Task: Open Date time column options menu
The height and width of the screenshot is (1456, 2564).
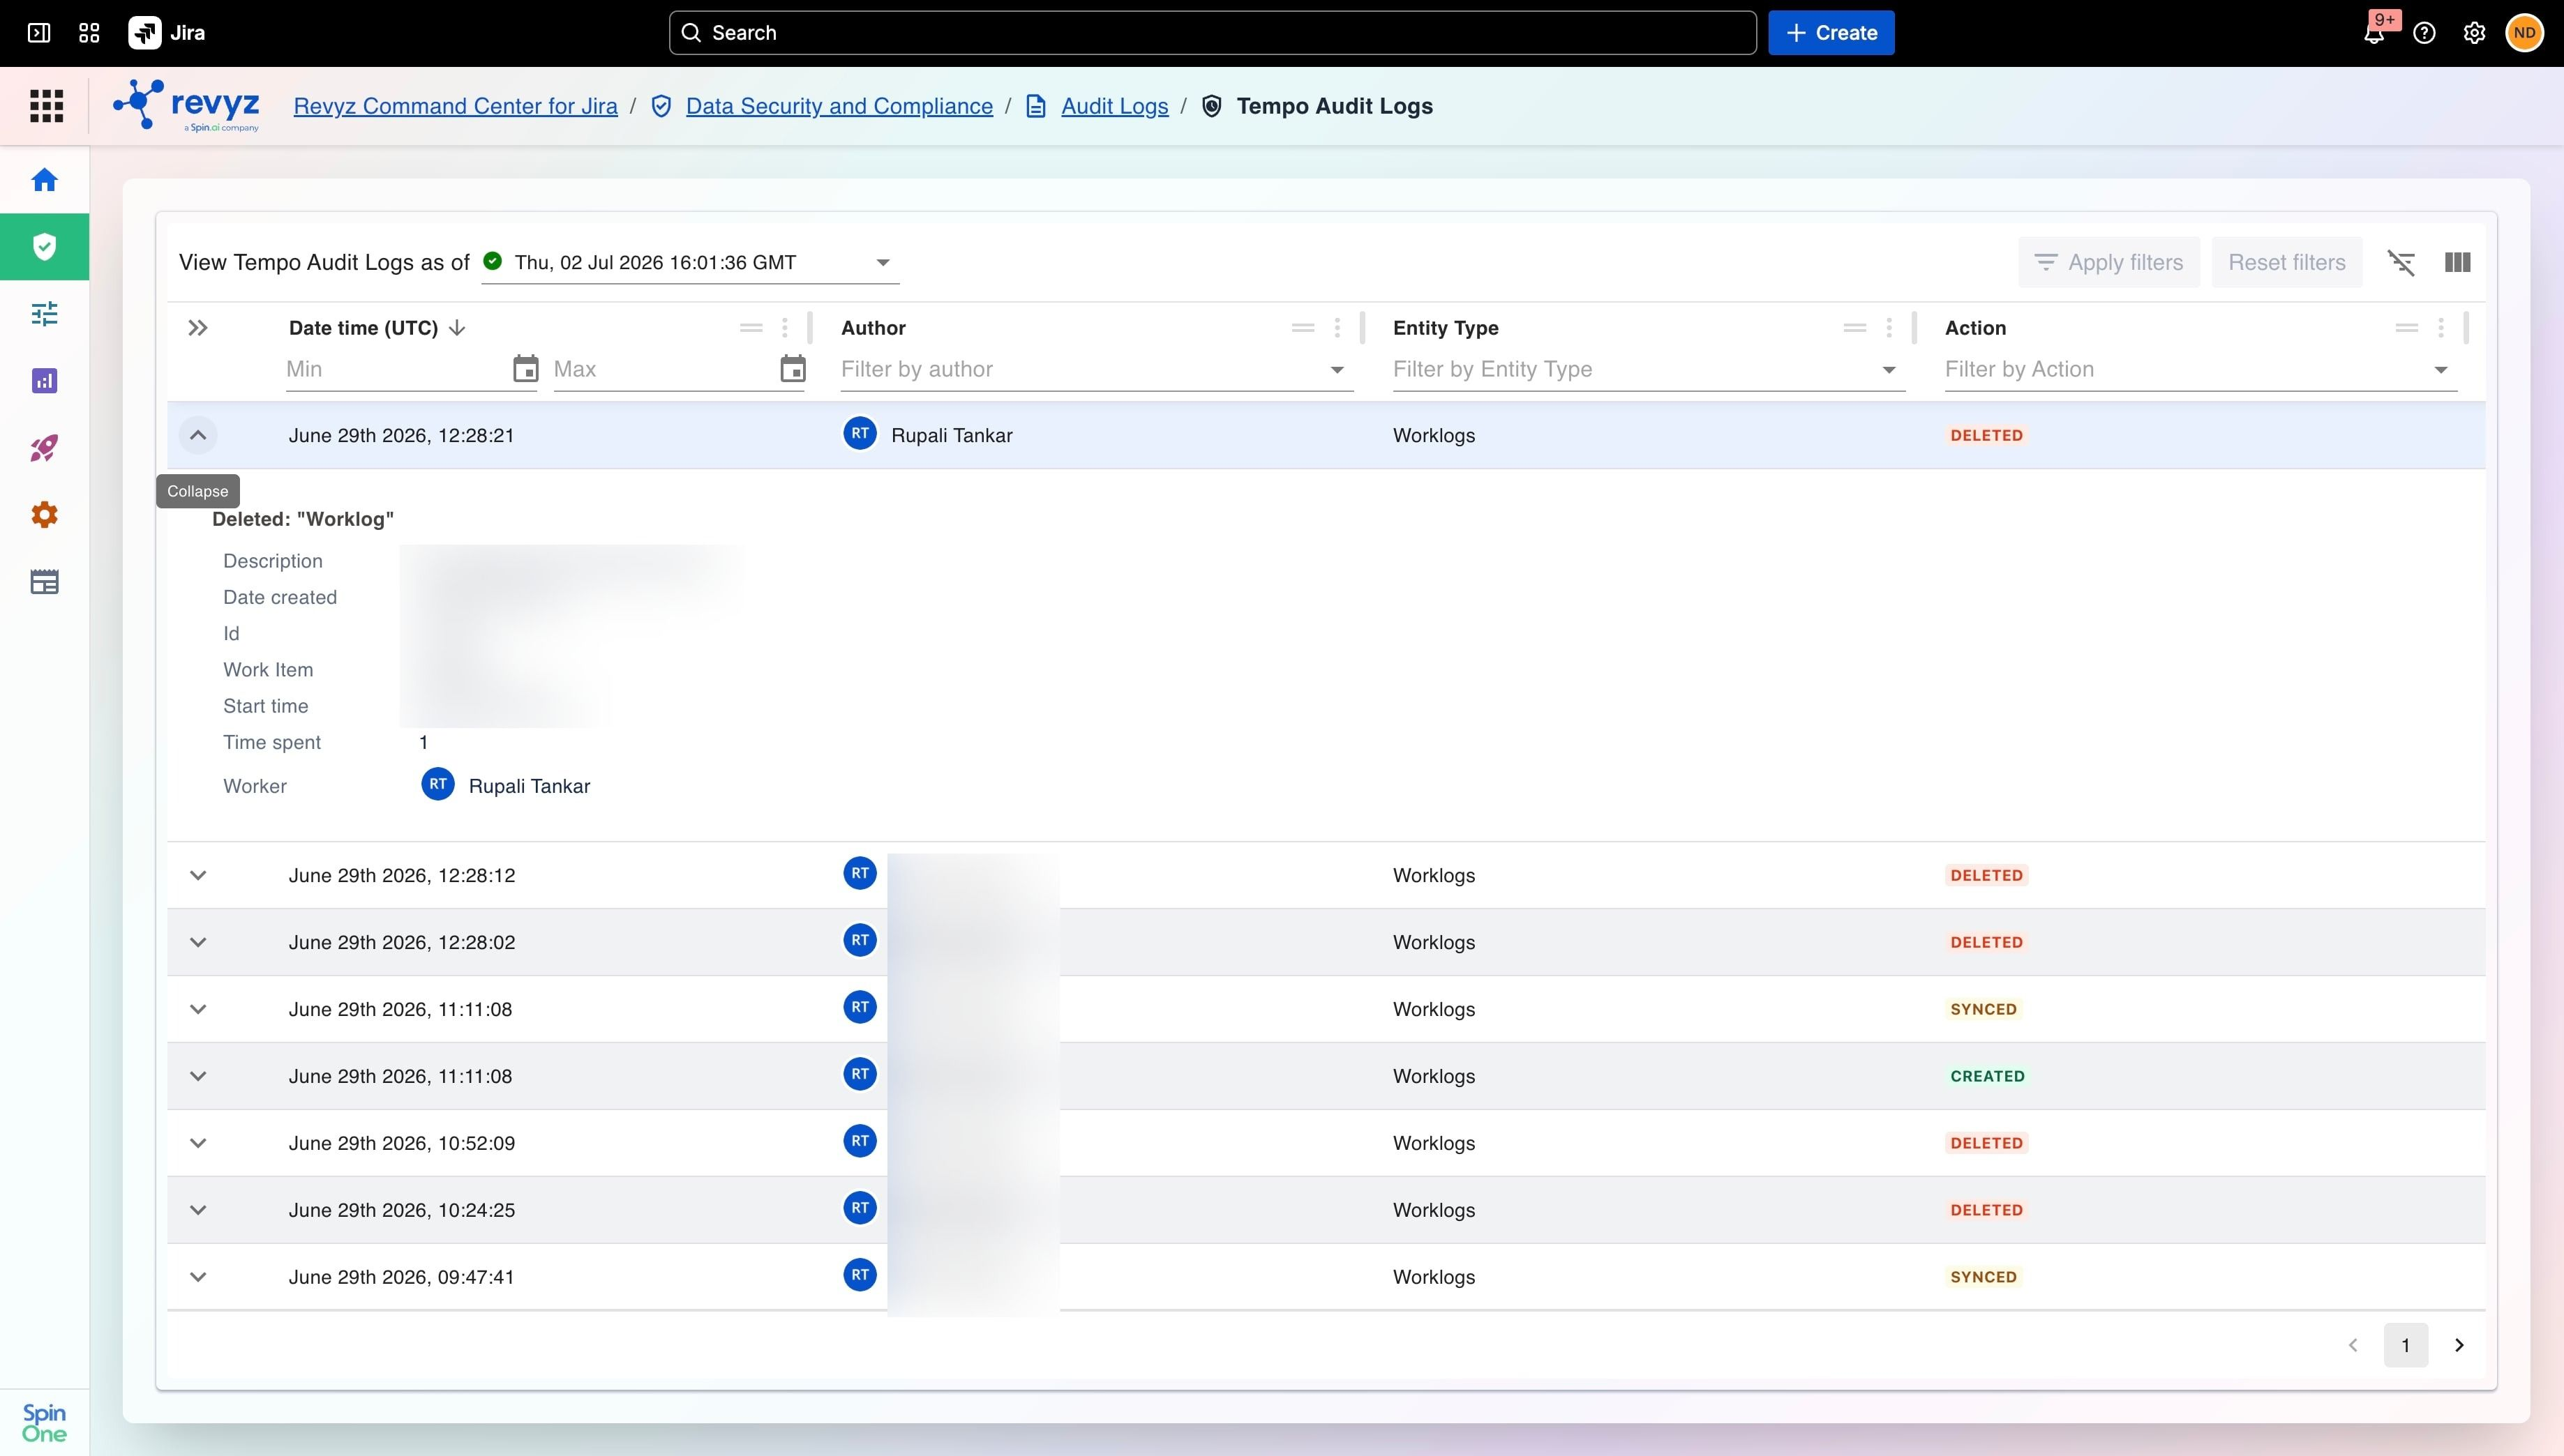Action: pos(786,328)
